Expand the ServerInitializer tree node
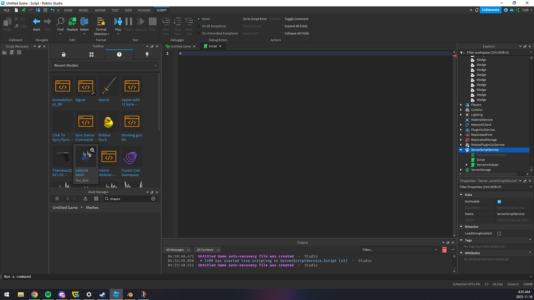Screen dimensions: 534x300 (x=466, y=165)
